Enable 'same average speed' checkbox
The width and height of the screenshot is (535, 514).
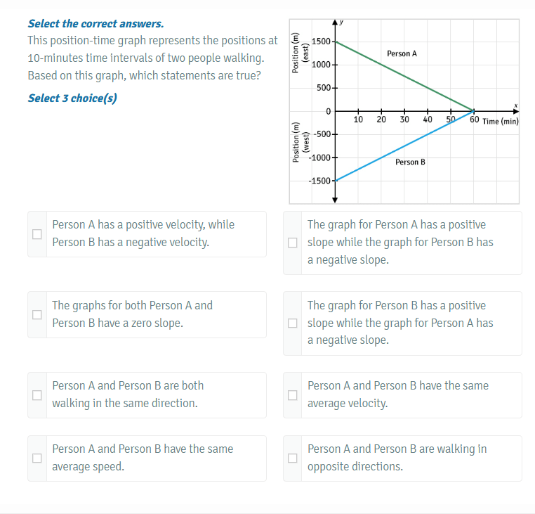(x=37, y=458)
